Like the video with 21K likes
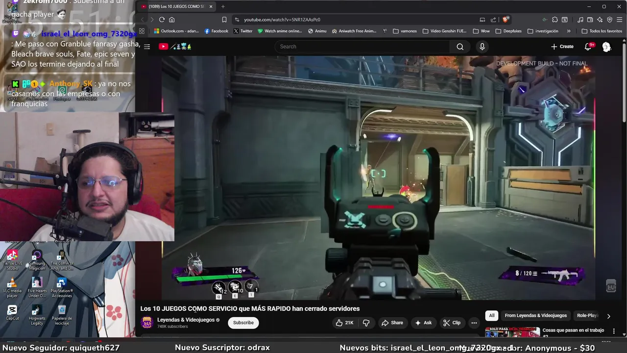627x353 pixels. [344, 323]
